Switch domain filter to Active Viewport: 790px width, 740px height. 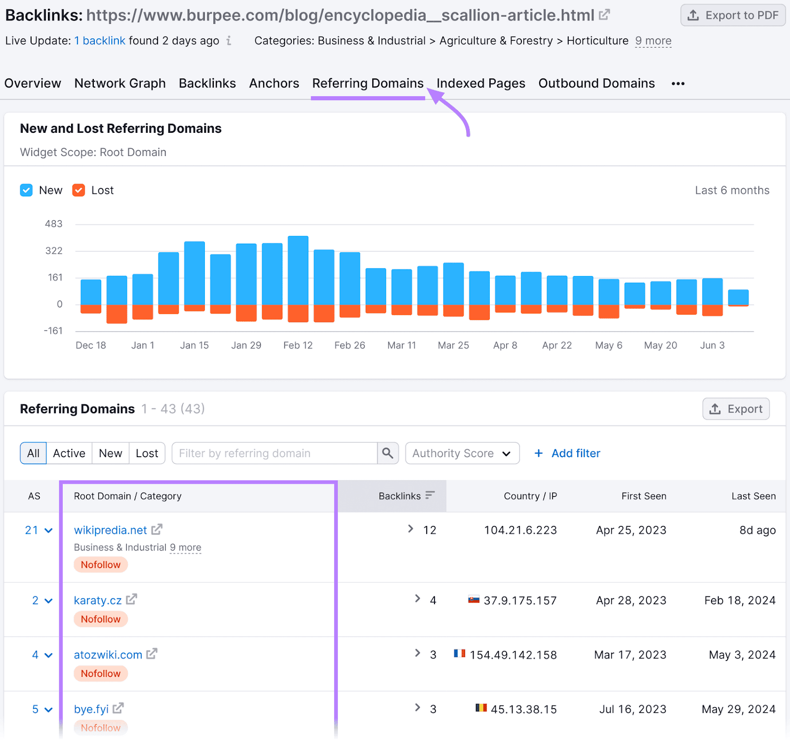tap(69, 453)
